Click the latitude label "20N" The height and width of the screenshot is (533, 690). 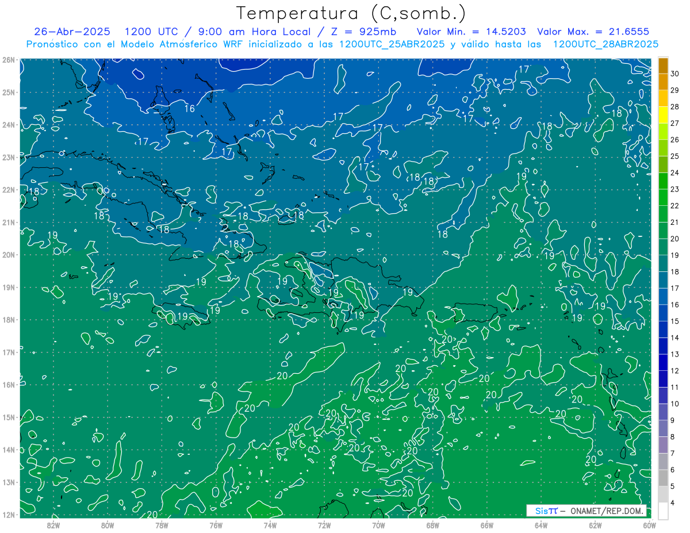click(x=9, y=255)
